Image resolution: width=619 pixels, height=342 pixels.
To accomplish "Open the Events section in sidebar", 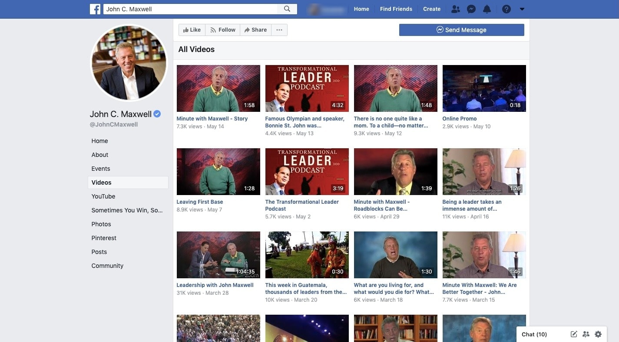I will pyautogui.click(x=101, y=169).
